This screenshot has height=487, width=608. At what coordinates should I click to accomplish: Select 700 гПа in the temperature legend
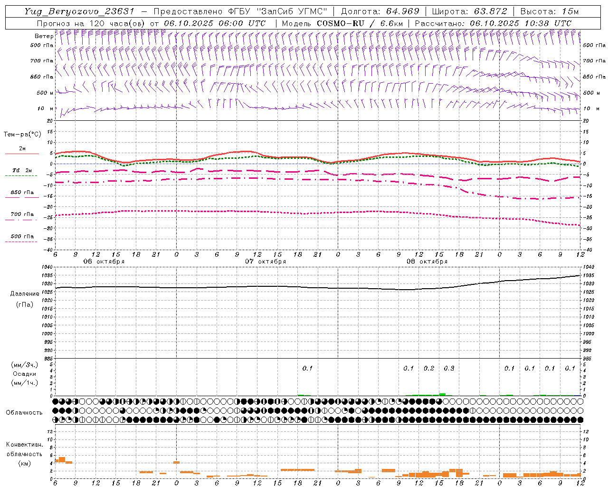pyautogui.click(x=22, y=214)
